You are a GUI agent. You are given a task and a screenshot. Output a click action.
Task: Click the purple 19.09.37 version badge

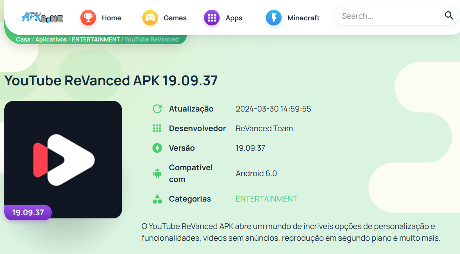[28, 213]
